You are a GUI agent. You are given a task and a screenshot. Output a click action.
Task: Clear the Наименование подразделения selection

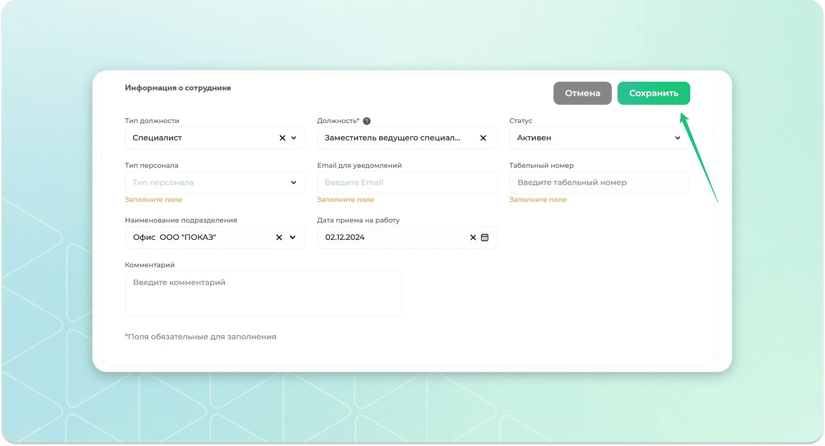(279, 237)
